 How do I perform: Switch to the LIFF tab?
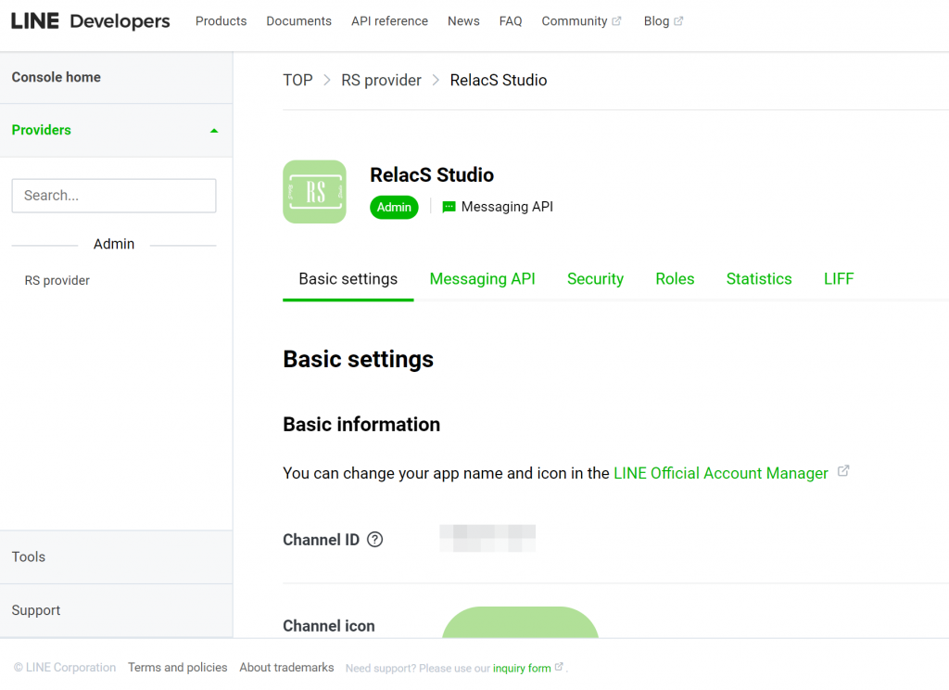click(839, 279)
